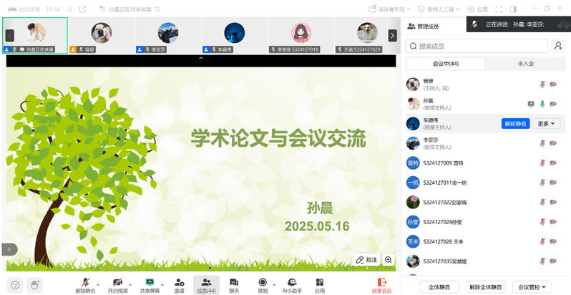Viewport: 571px width, 295px height.
Task: Click the magnifier zoom icon on shared slide
Action: tap(389, 260)
